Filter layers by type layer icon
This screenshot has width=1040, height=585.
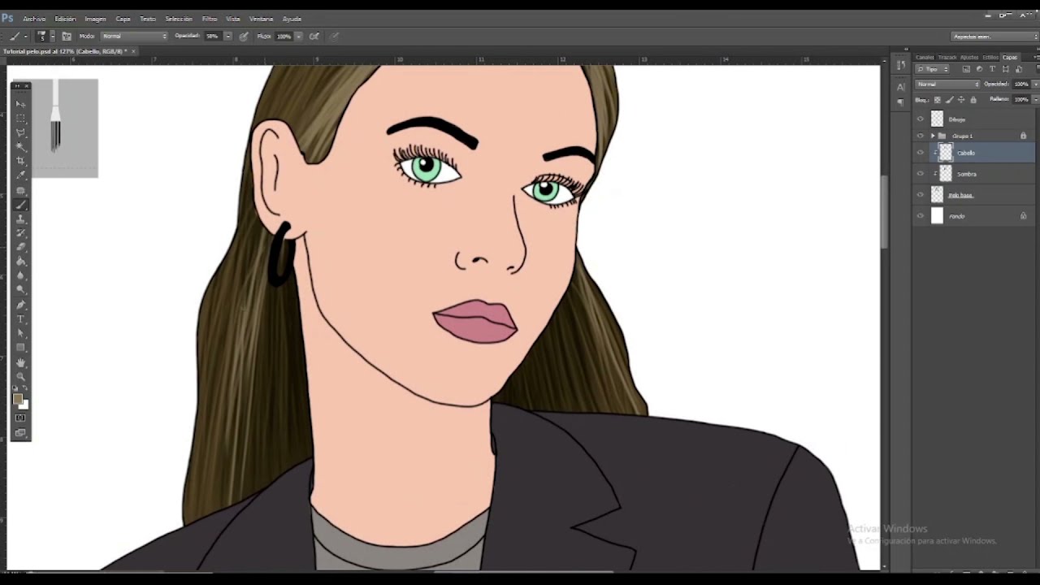(x=992, y=69)
